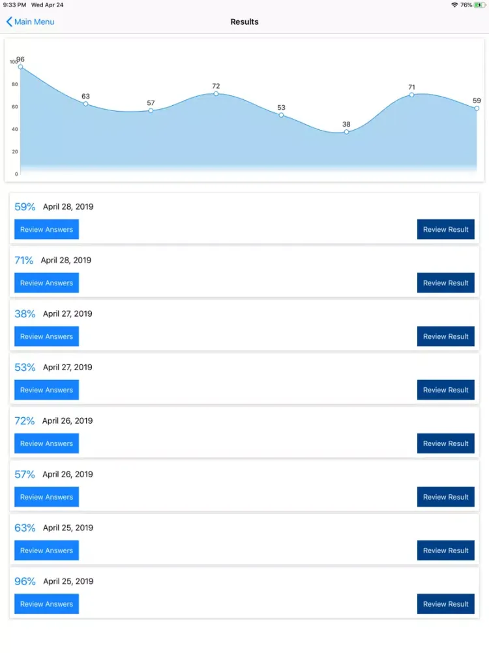
Task: Open Review Result for the 59% attempt
Action: click(445, 229)
